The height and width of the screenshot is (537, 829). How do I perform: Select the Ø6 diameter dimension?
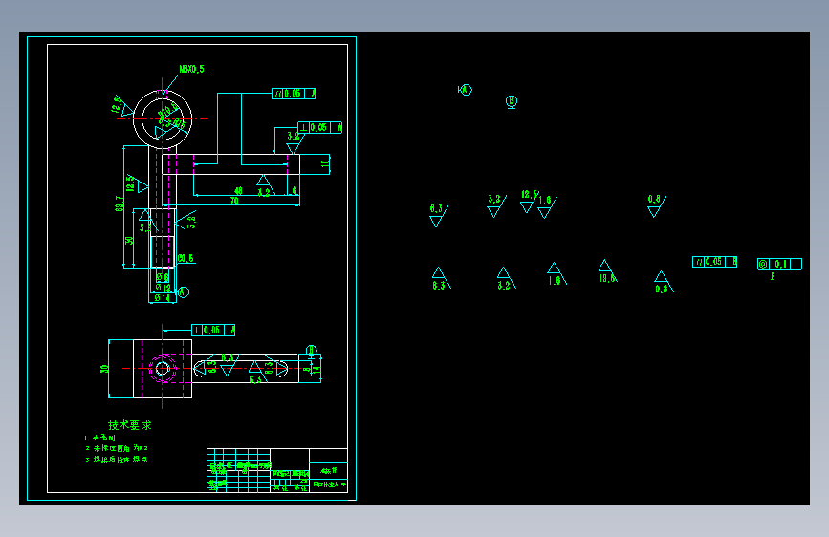pos(163,277)
